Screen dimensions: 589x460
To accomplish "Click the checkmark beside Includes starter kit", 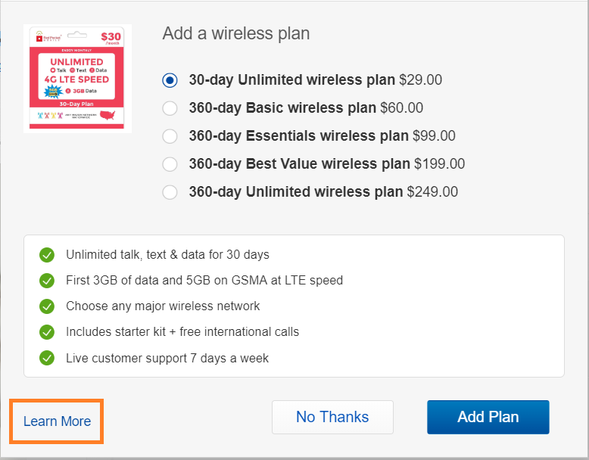I will pyautogui.click(x=47, y=332).
